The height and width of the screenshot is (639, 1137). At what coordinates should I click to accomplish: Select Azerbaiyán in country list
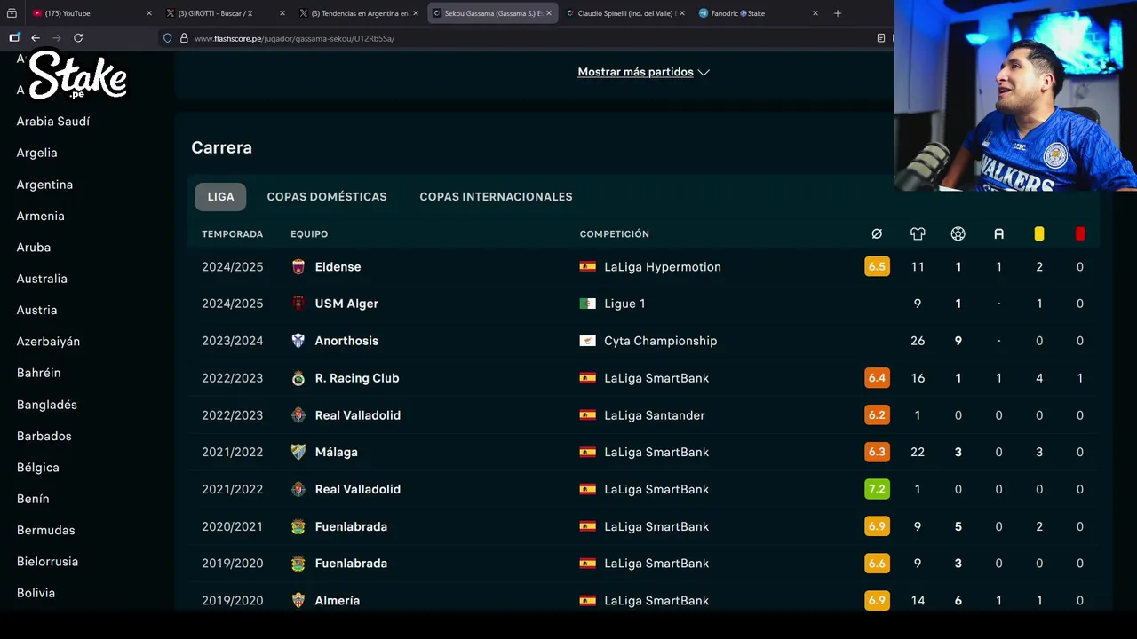48,342
